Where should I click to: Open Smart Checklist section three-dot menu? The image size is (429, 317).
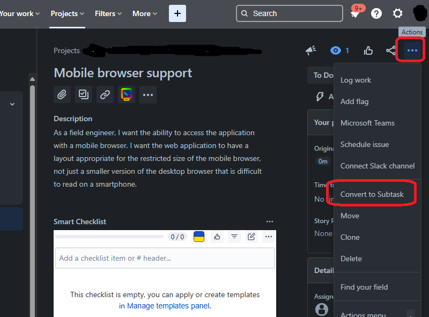click(270, 222)
